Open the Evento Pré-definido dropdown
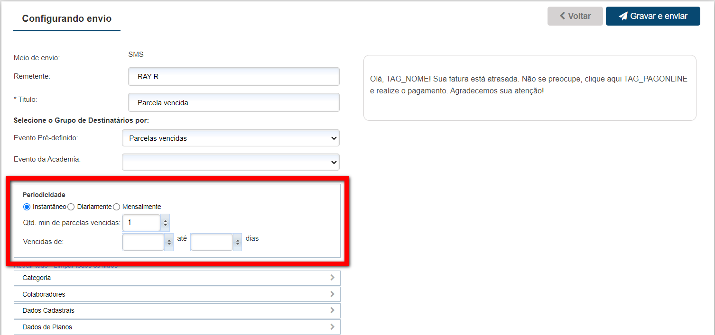 point(231,138)
